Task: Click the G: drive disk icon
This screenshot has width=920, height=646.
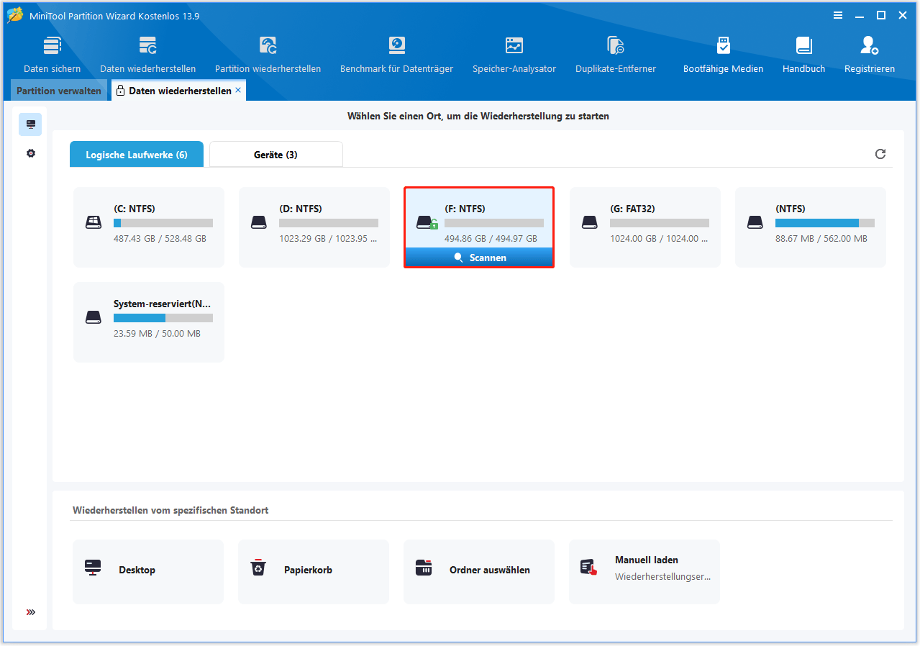Action: 590,222
